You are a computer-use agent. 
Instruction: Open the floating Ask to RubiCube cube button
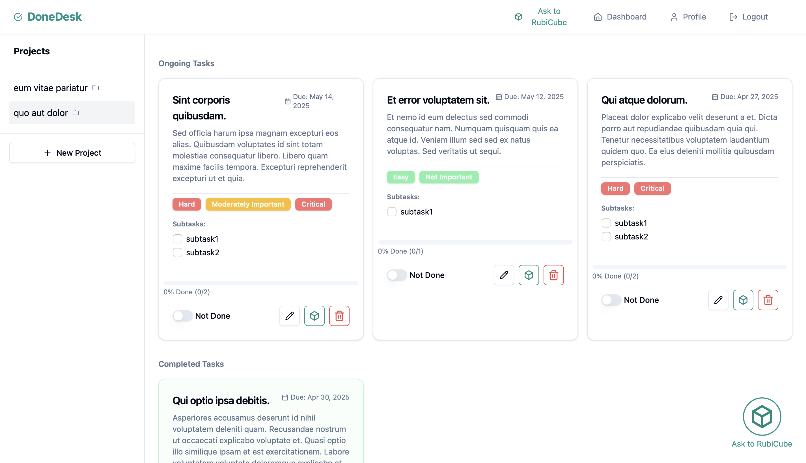click(762, 416)
